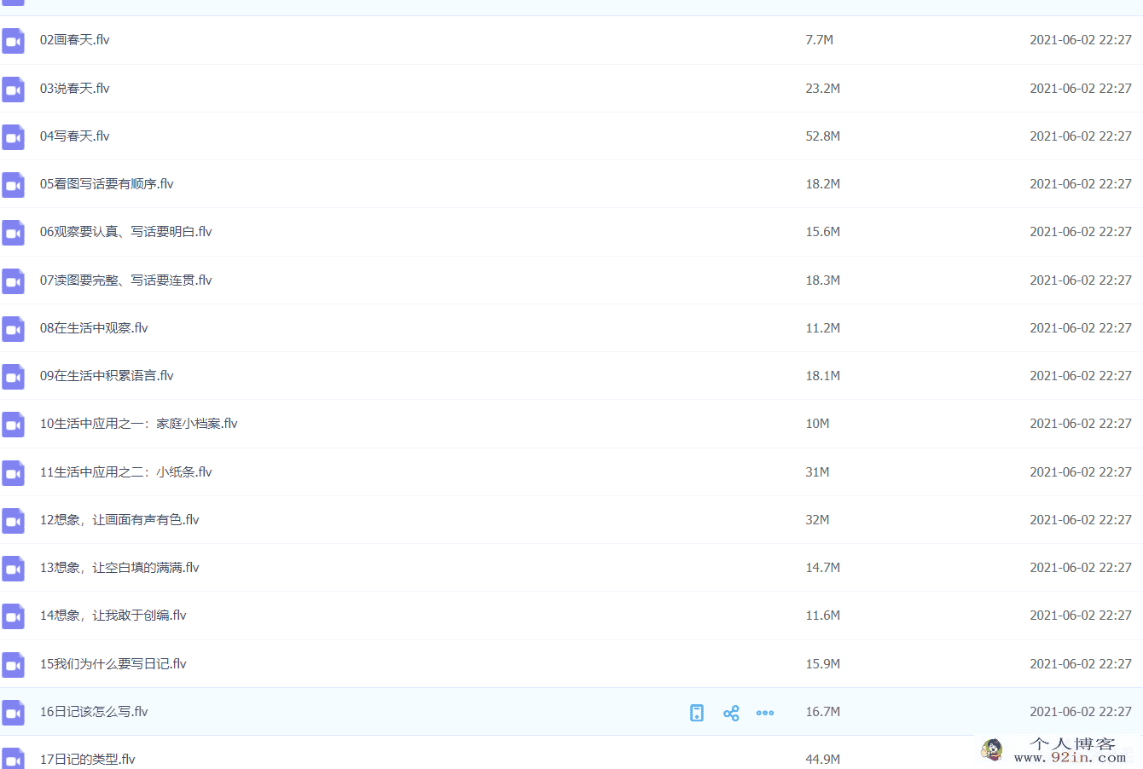Viewport: 1143px width, 769px height.
Task: Open file 03说春天.flv
Action: click(x=75, y=89)
